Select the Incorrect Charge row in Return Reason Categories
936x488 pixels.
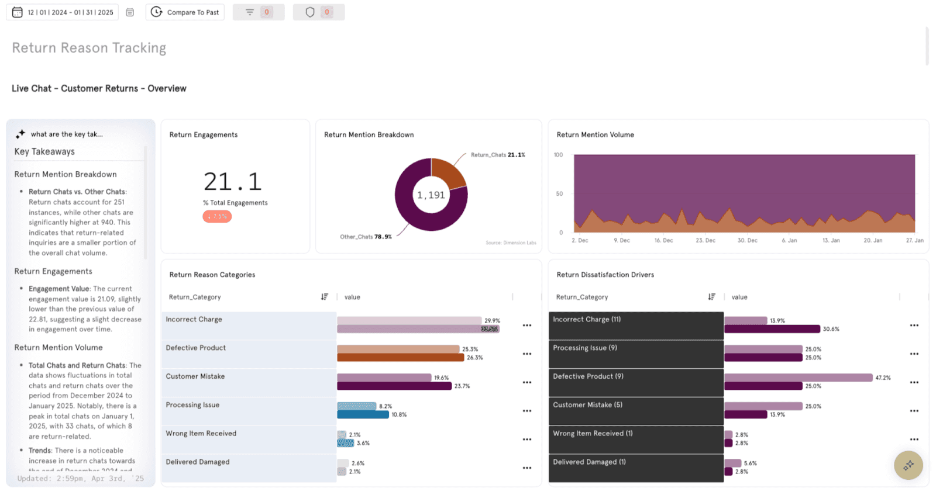coord(249,326)
